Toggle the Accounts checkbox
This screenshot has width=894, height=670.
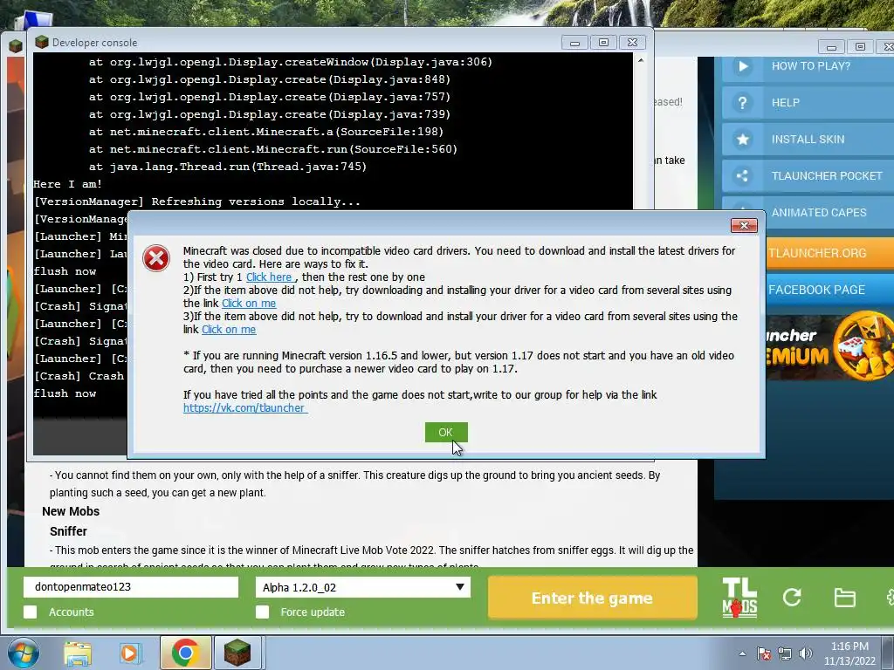[31, 612]
